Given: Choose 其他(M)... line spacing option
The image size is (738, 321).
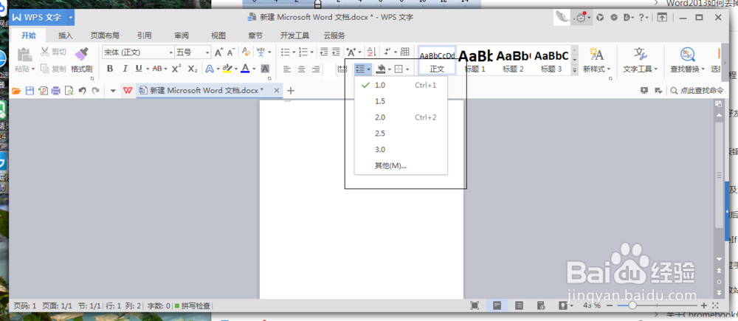Looking at the screenshot, I should (x=401, y=166).
